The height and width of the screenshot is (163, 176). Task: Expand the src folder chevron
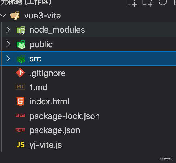tap(8, 58)
